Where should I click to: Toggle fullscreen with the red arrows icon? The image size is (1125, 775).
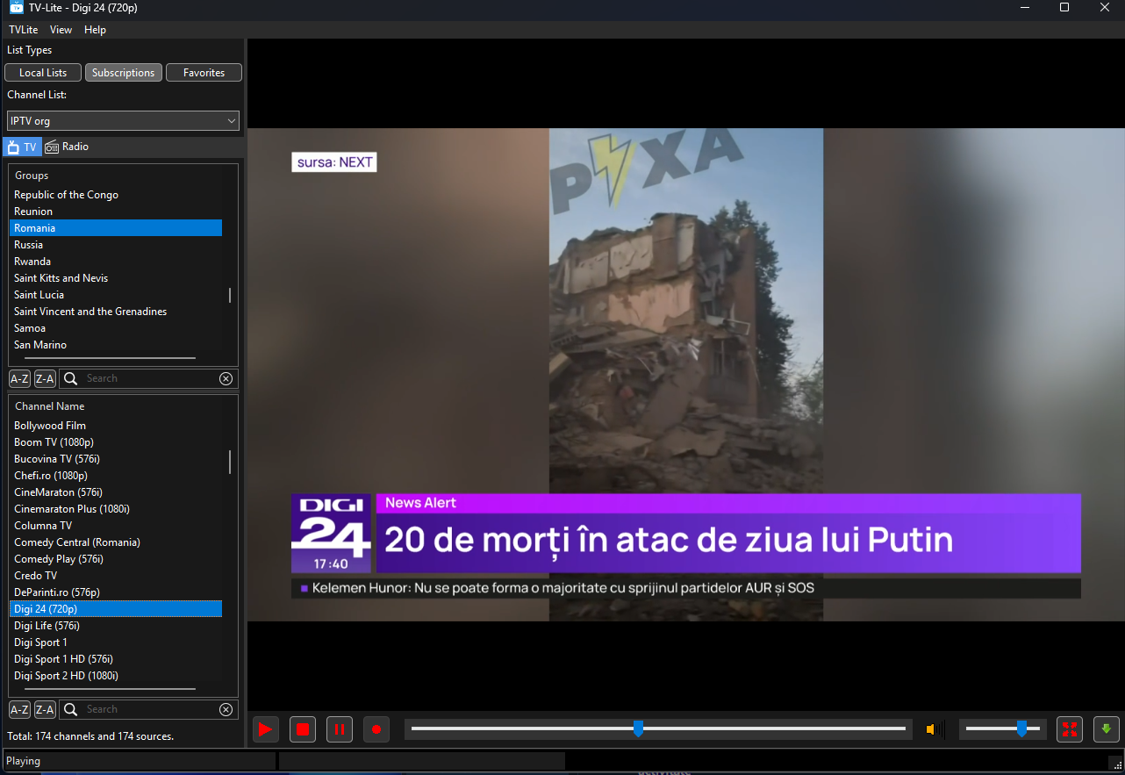(x=1069, y=729)
